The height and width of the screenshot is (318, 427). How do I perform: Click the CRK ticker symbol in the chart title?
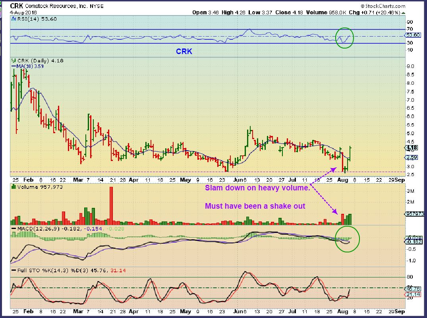click(17, 6)
